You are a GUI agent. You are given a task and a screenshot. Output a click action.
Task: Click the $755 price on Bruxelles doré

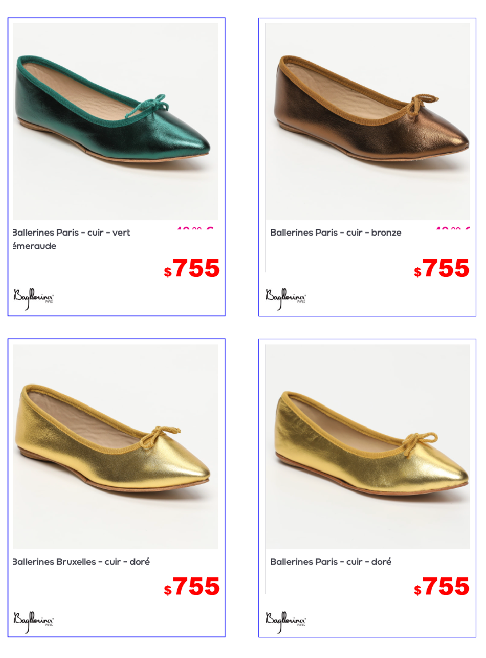click(x=192, y=586)
